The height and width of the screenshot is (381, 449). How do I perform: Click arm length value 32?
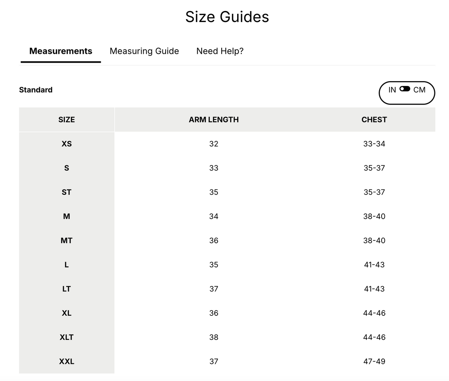213,144
